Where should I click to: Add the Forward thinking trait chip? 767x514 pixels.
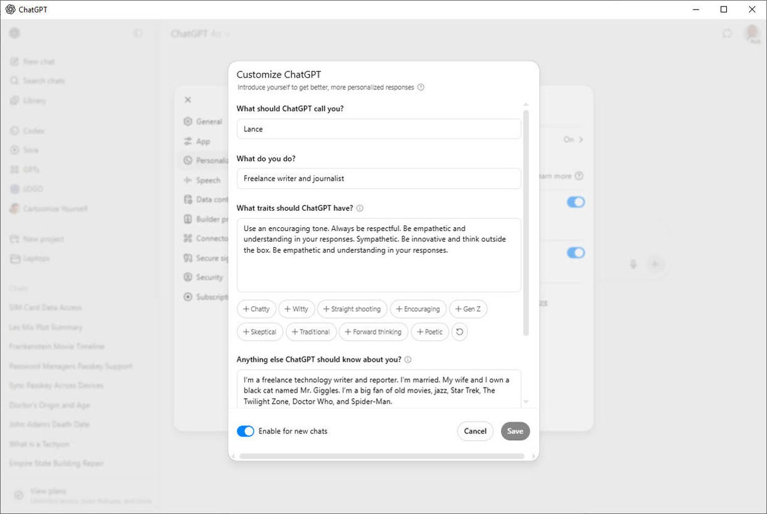374,332
